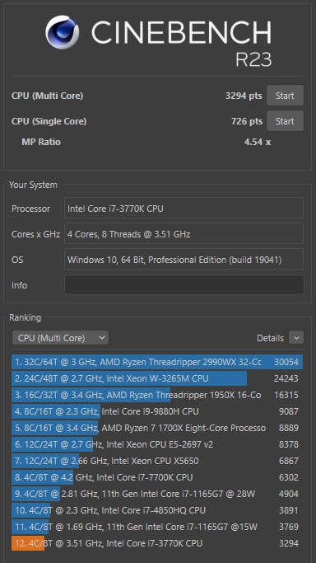Pick the Ryzen 7 1700X ranking row
This screenshot has width=316, height=563.
coord(157,428)
